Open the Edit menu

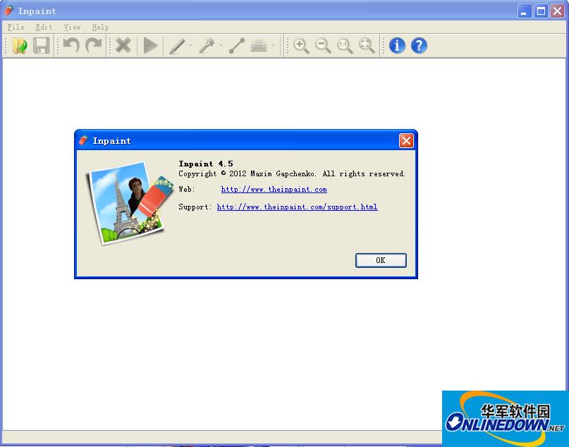point(44,27)
